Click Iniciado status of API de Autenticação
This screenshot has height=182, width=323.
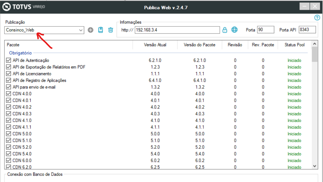[x=294, y=61]
